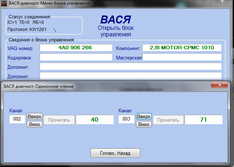Click the Меню блока управления title bar text
This screenshot has width=234, height=167.
(49, 3)
